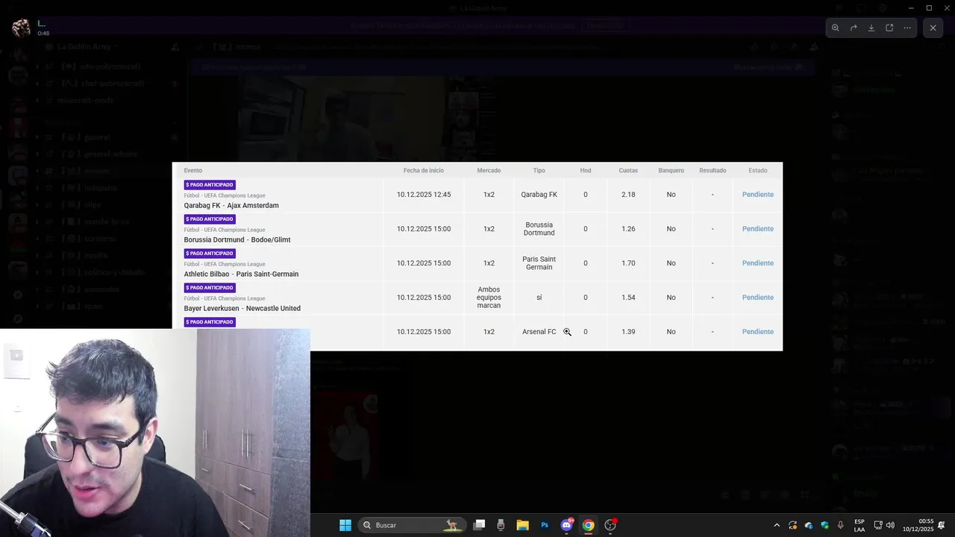Screen dimensions: 955x537
Task: Click the Borussia Dortmund - Bodoe/Glimt event
Action: pos(237,240)
